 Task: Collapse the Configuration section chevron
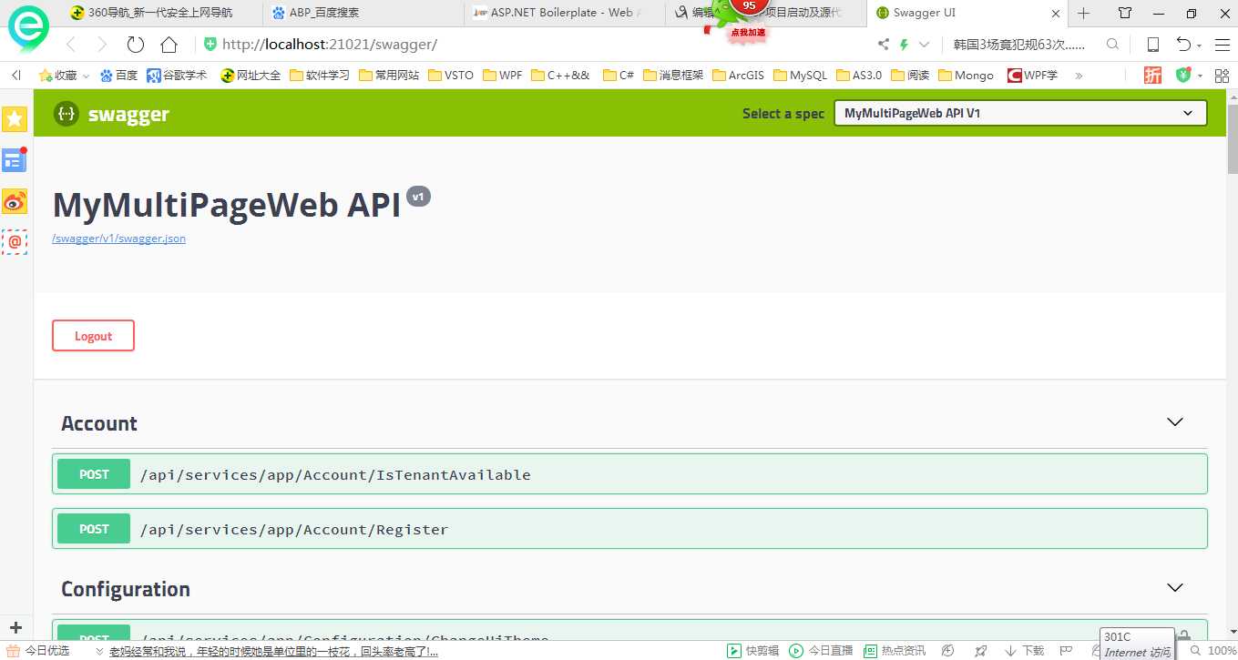coord(1175,588)
